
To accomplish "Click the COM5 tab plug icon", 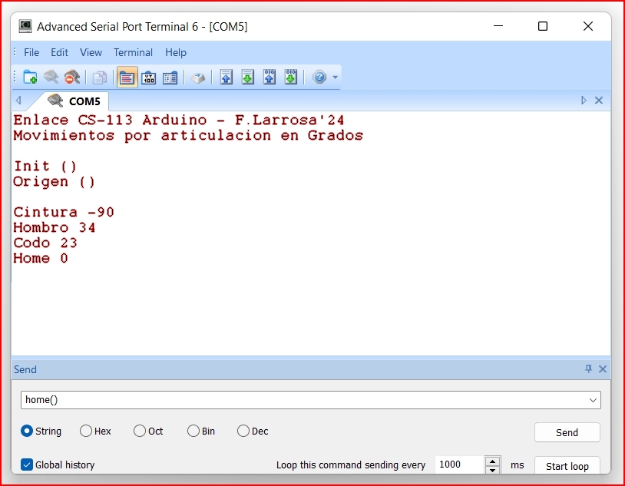I will (x=55, y=101).
